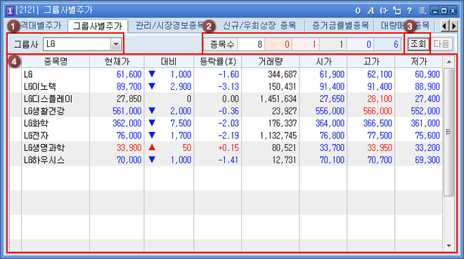Open the list menu icon in the title bar
464x259 pixels.
point(423,11)
